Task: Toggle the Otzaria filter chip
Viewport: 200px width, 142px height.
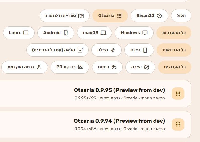Action: [110, 16]
